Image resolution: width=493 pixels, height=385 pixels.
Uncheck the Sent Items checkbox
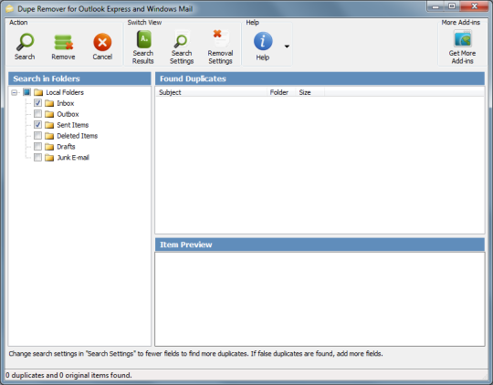coord(37,124)
